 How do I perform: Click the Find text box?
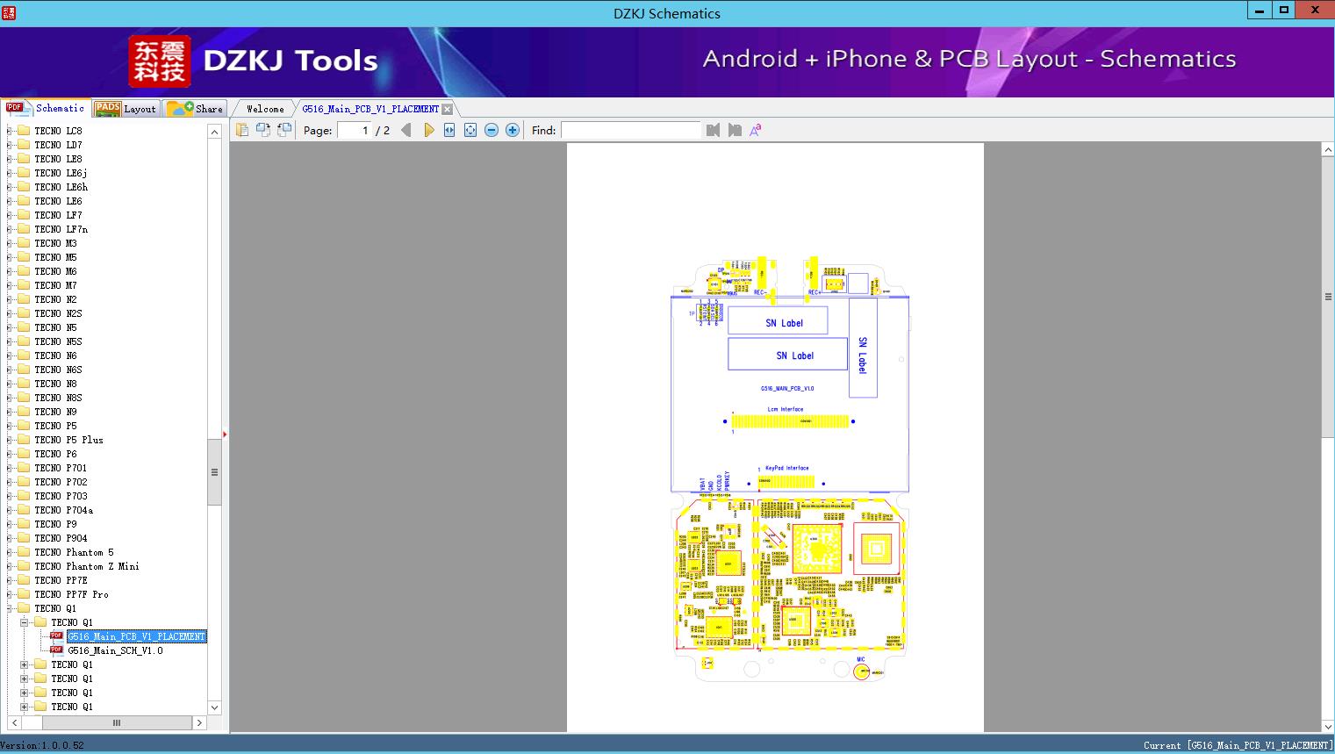click(x=631, y=130)
